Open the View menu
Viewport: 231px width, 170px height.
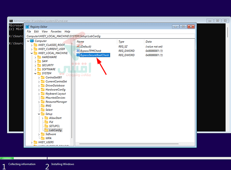pos(45,32)
